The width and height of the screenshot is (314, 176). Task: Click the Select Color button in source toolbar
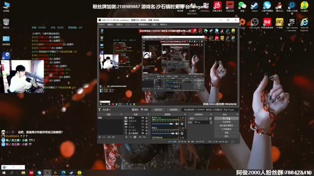173,110
